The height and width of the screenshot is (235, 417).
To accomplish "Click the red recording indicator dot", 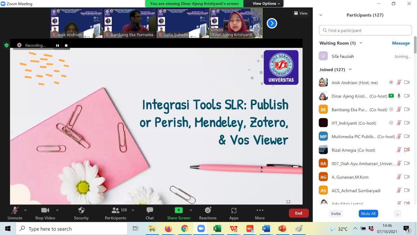I will pyautogui.click(x=19, y=45).
